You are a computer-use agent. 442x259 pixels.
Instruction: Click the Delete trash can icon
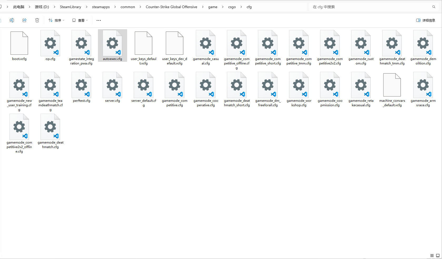coord(37,20)
